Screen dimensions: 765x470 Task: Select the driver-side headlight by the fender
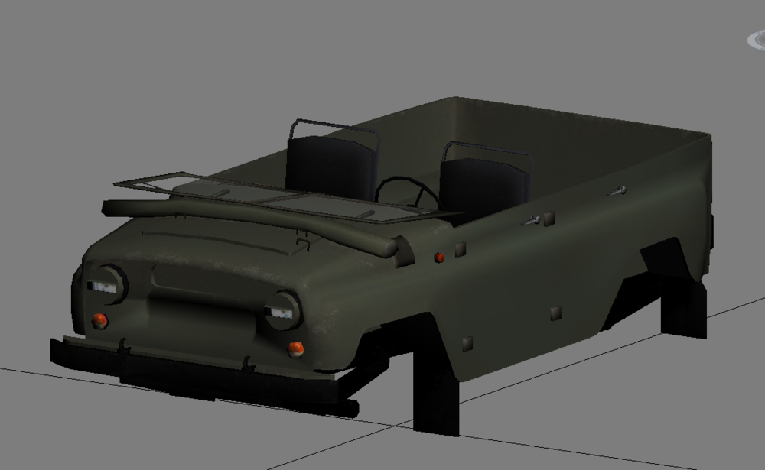point(284,310)
